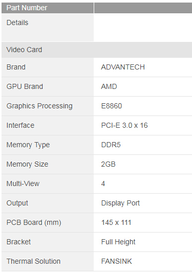Select the E8860 graphics processing value
Viewport: 192px width, 276px height.
pyautogui.click(x=112, y=106)
